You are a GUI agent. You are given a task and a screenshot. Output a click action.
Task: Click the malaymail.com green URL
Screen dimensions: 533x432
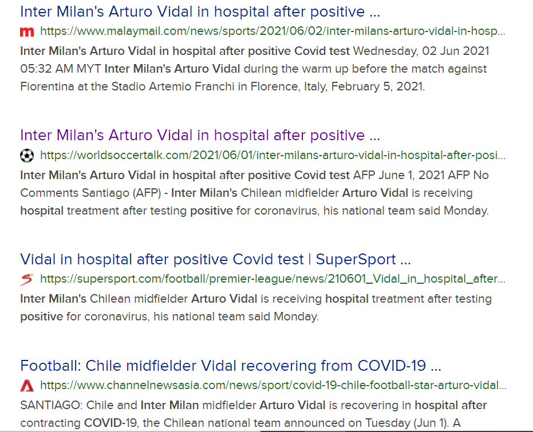[273, 31]
